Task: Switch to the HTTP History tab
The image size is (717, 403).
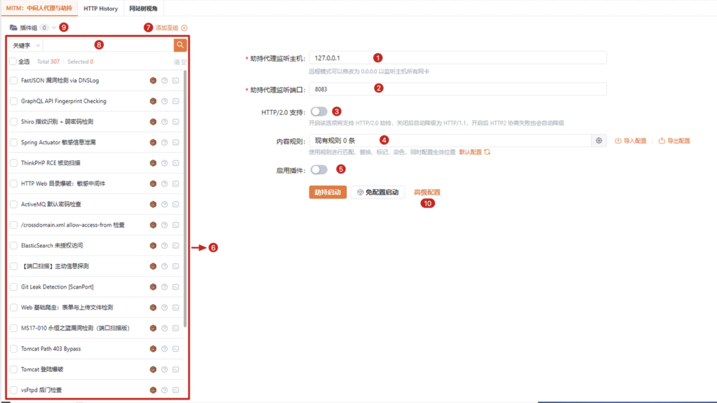Action: pyautogui.click(x=100, y=8)
